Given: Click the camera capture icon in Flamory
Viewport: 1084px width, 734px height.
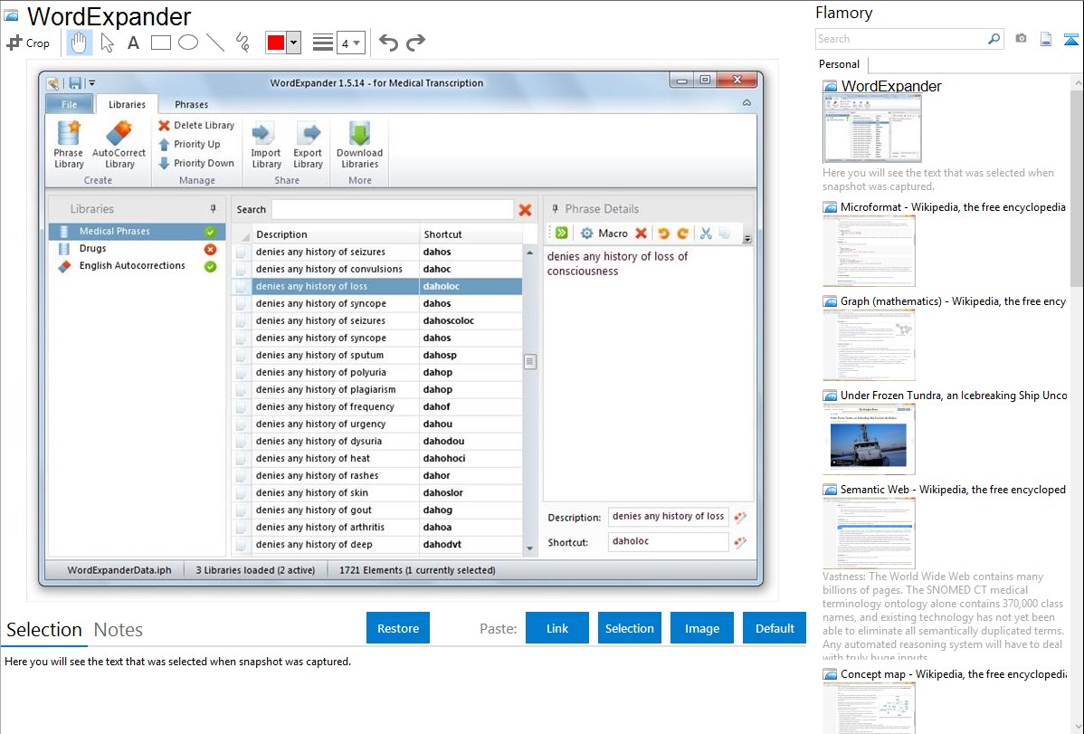Looking at the screenshot, I should click(x=1021, y=39).
